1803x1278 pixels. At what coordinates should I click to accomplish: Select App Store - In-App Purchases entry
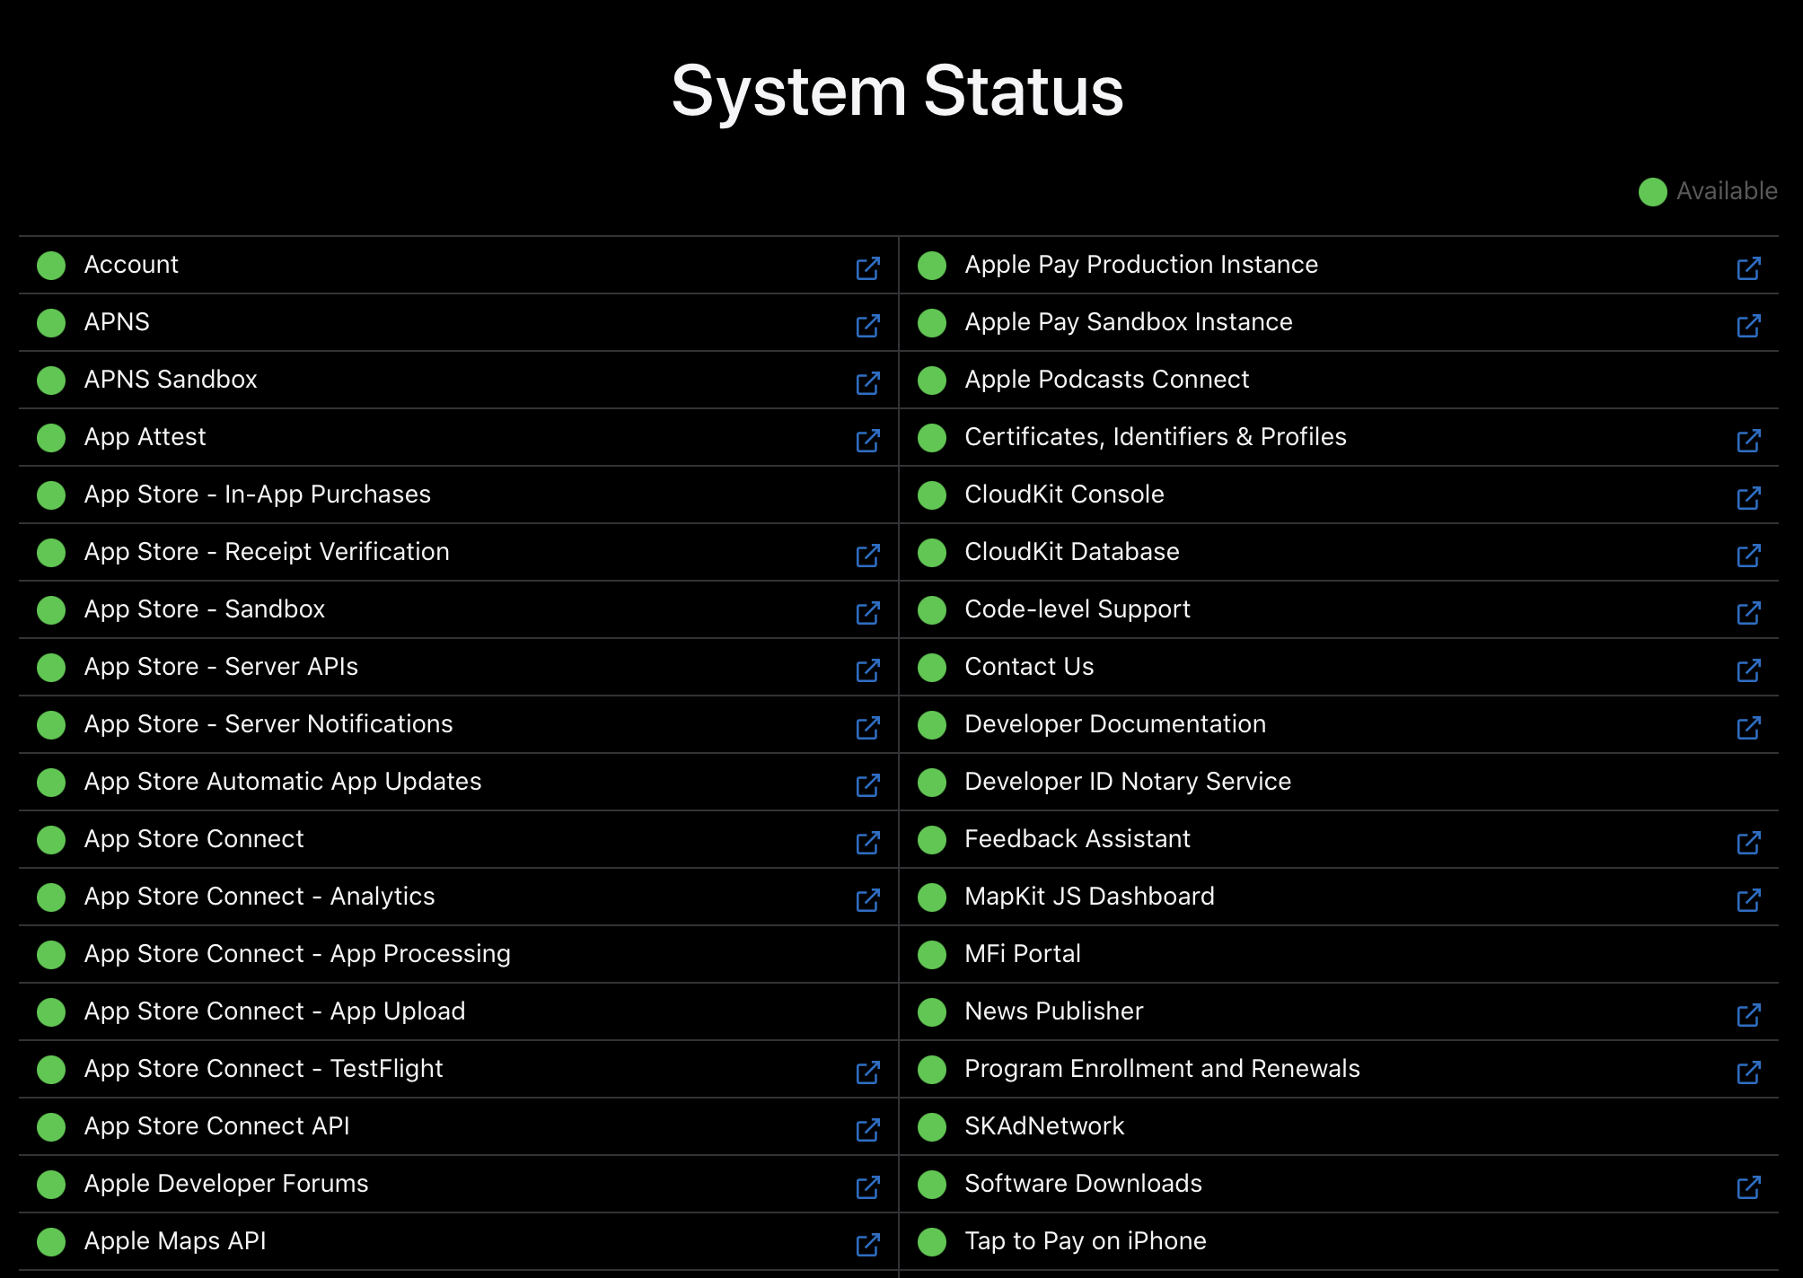[x=257, y=495]
